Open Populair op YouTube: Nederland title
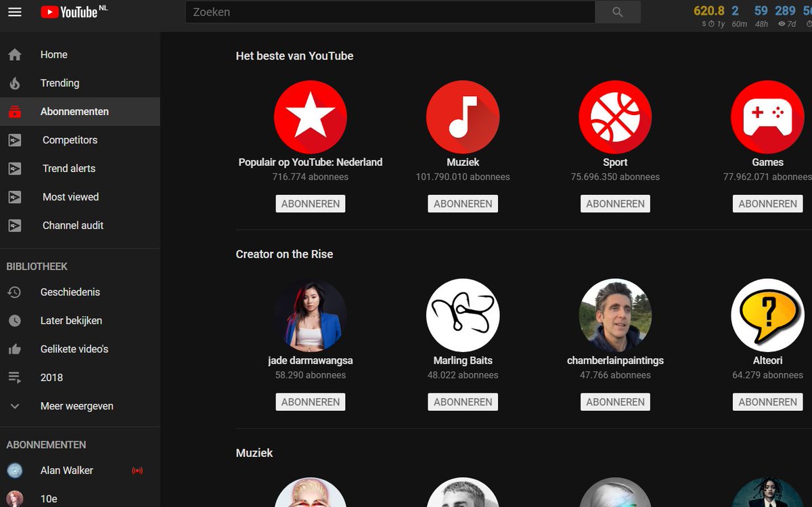812x507 pixels. click(311, 162)
